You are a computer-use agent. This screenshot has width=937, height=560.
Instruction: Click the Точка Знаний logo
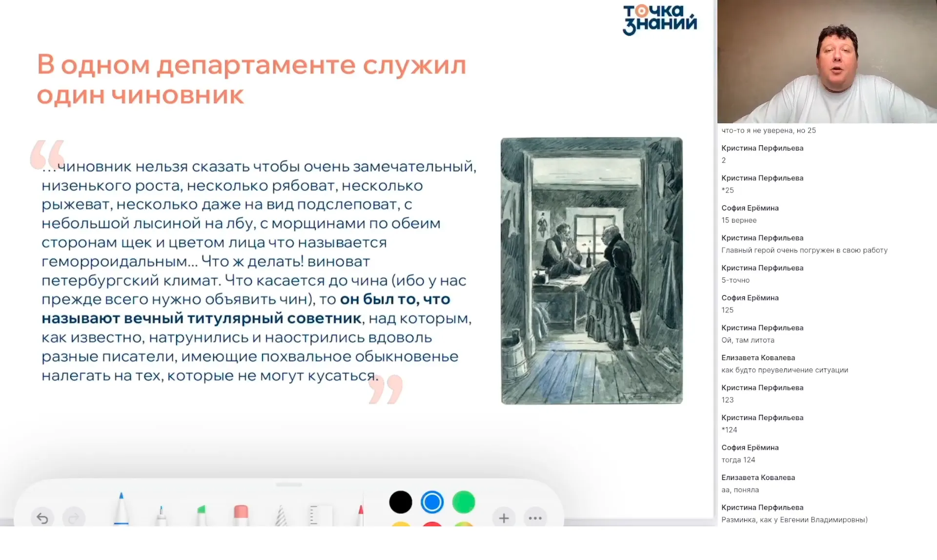(659, 19)
